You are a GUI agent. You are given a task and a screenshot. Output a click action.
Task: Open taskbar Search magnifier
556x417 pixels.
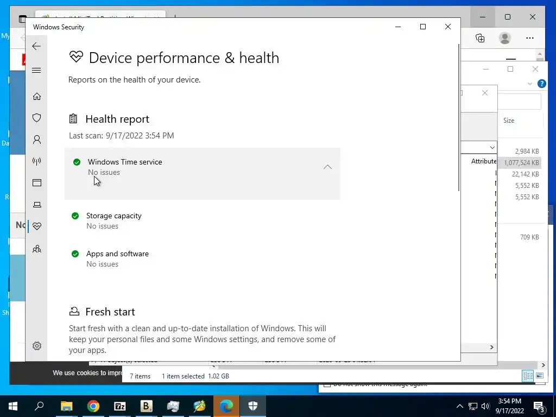tap(39, 406)
